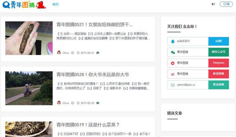Click Chris avatar on the 0521 post

click(59, 52)
